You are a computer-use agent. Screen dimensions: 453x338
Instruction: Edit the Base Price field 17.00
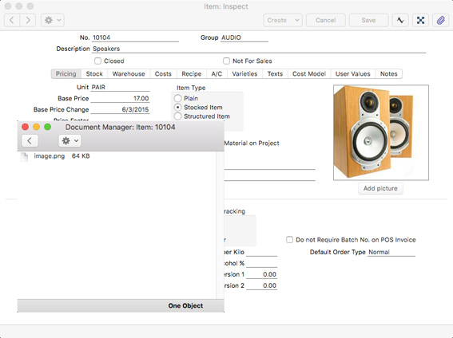(120, 99)
